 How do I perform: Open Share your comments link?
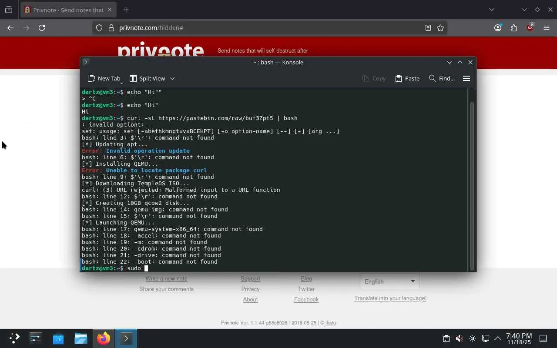166,289
